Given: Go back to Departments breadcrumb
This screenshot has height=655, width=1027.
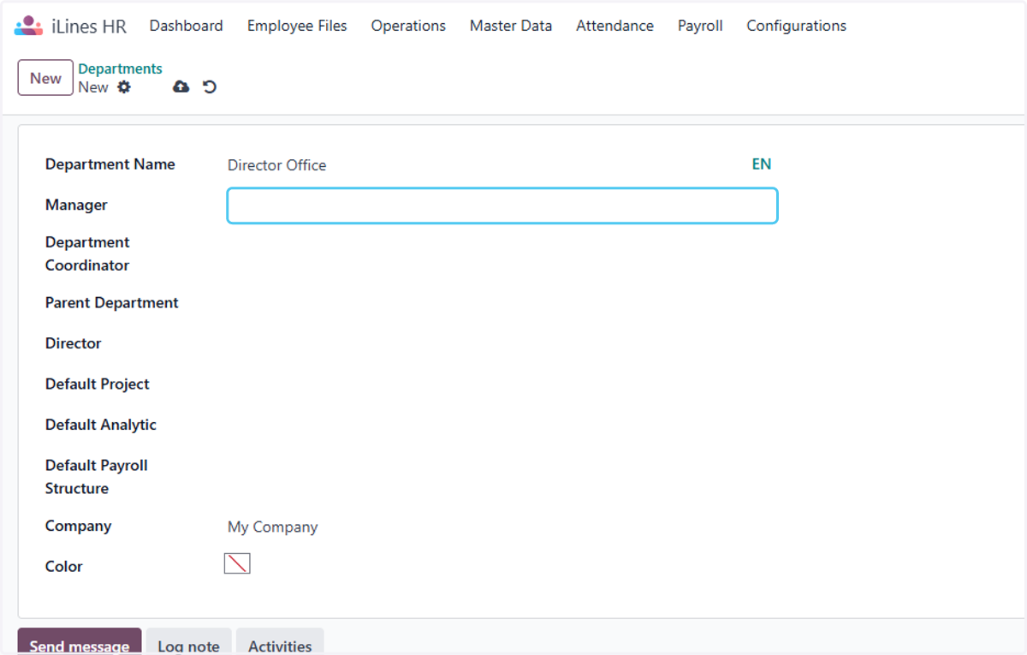Looking at the screenshot, I should tap(120, 68).
